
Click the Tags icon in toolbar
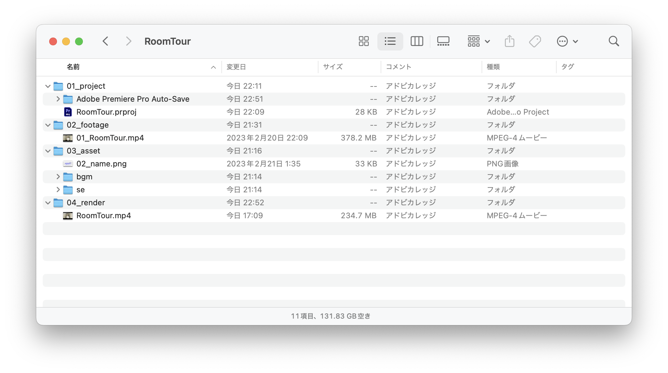point(535,41)
